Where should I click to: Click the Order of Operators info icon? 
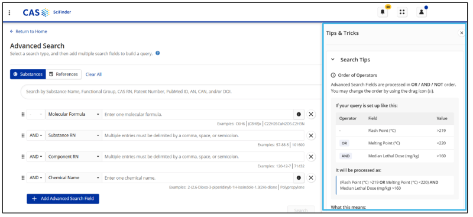coord(333,75)
